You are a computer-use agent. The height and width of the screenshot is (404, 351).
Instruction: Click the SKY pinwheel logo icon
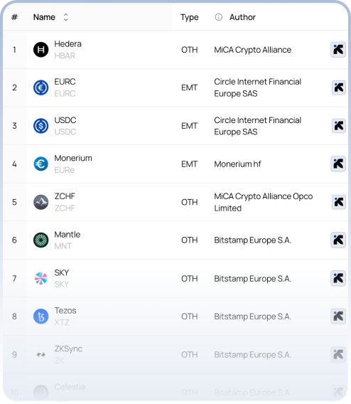click(x=41, y=278)
